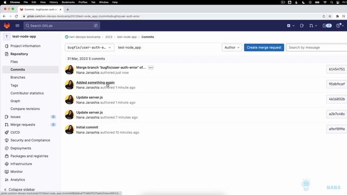Open Contributor statistics page

click(x=27, y=93)
